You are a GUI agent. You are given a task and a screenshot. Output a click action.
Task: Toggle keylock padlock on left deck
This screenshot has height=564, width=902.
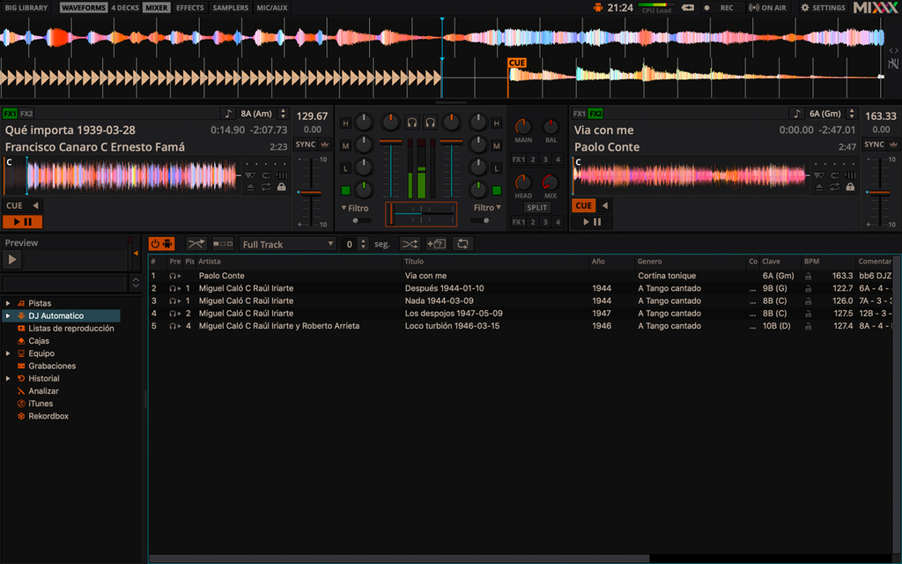click(x=281, y=187)
